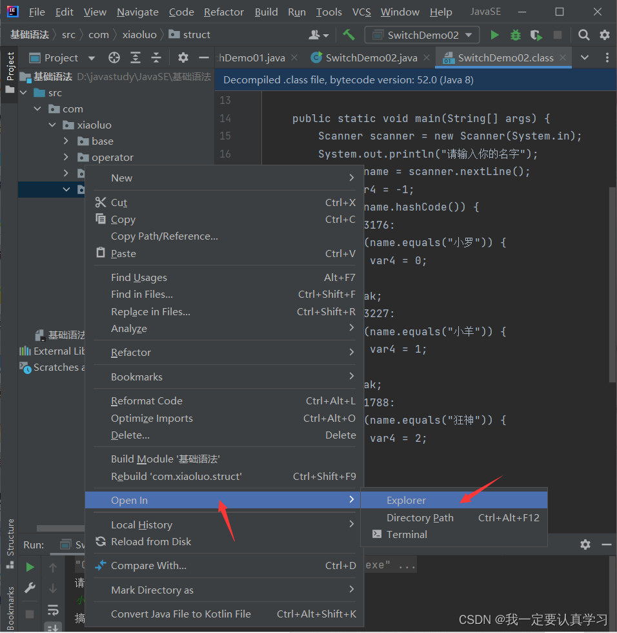Select Convert Java File to Kotlin File
Viewport: 617px width, 633px height.
click(x=224, y=614)
